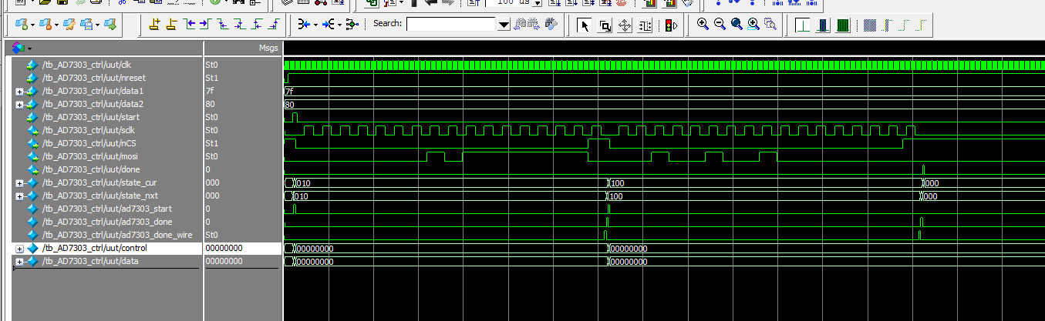
Task: Expand the control signal bus
Action: (x=19, y=249)
